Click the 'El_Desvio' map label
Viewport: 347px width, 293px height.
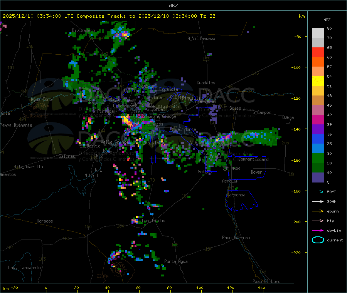pos(90,146)
